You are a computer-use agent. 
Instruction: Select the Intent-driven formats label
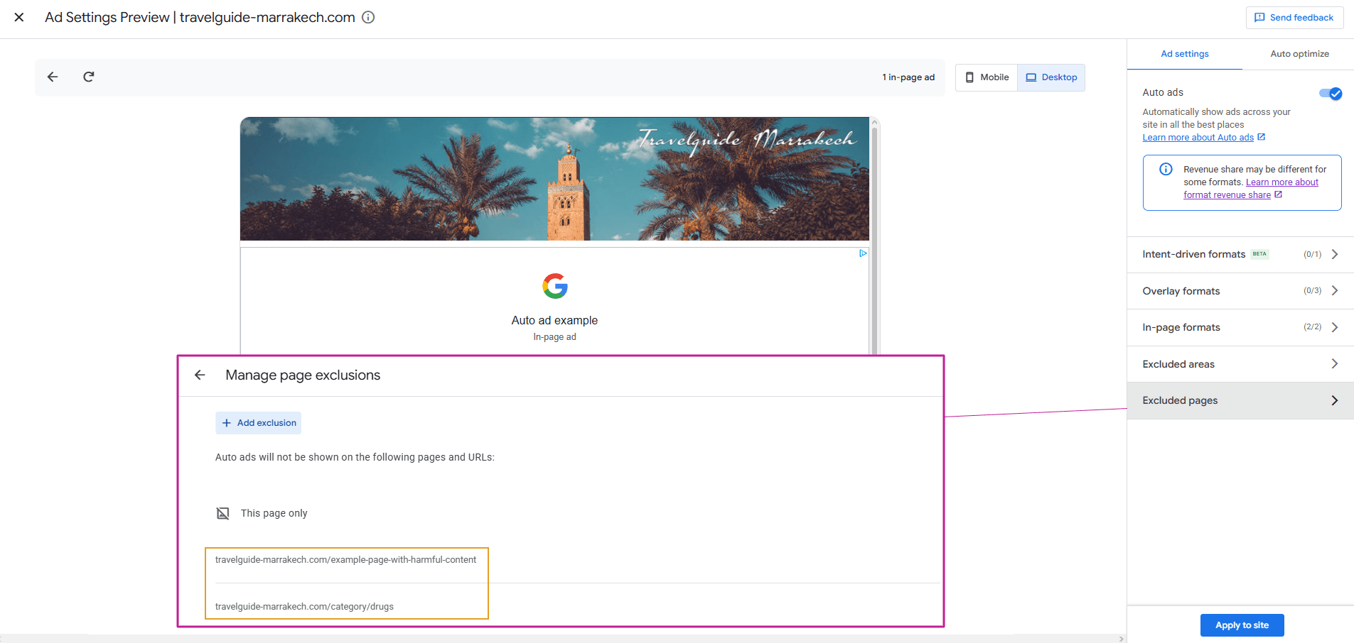[x=1193, y=254]
